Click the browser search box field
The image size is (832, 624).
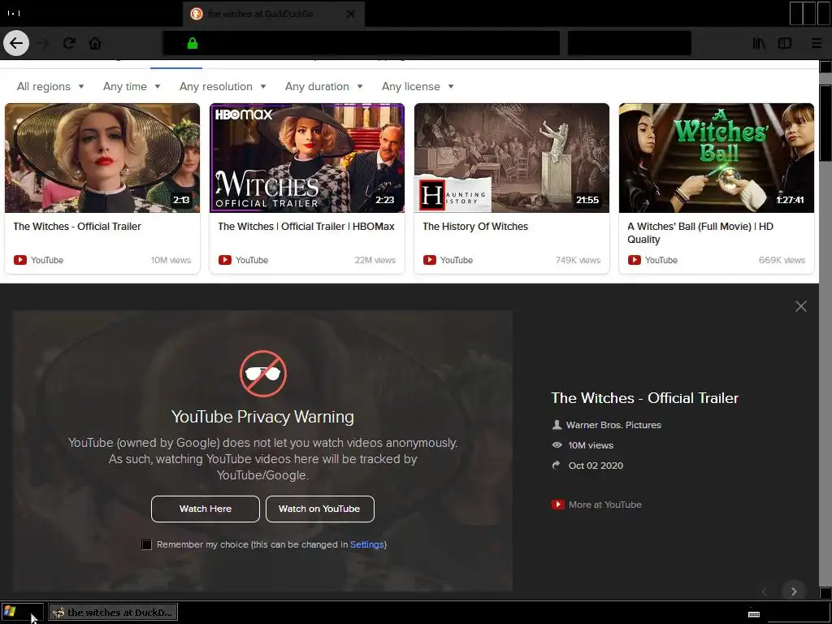(x=630, y=43)
